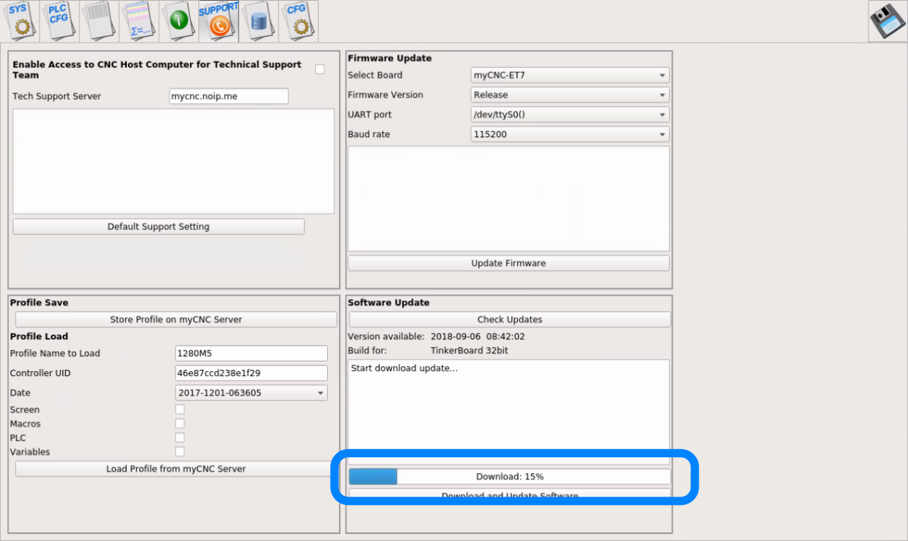Open the sigma formulas tab icon
Image resolution: width=908 pixels, height=541 pixels.
pyautogui.click(x=139, y=21)
